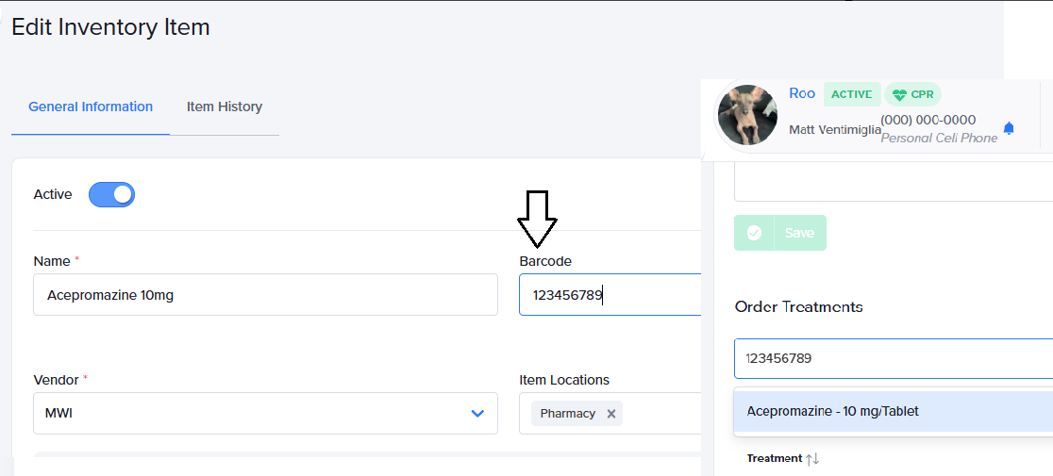Switch to the General Information tab
This screenshot has width=1053, height=476.
(x=91, y=107)
